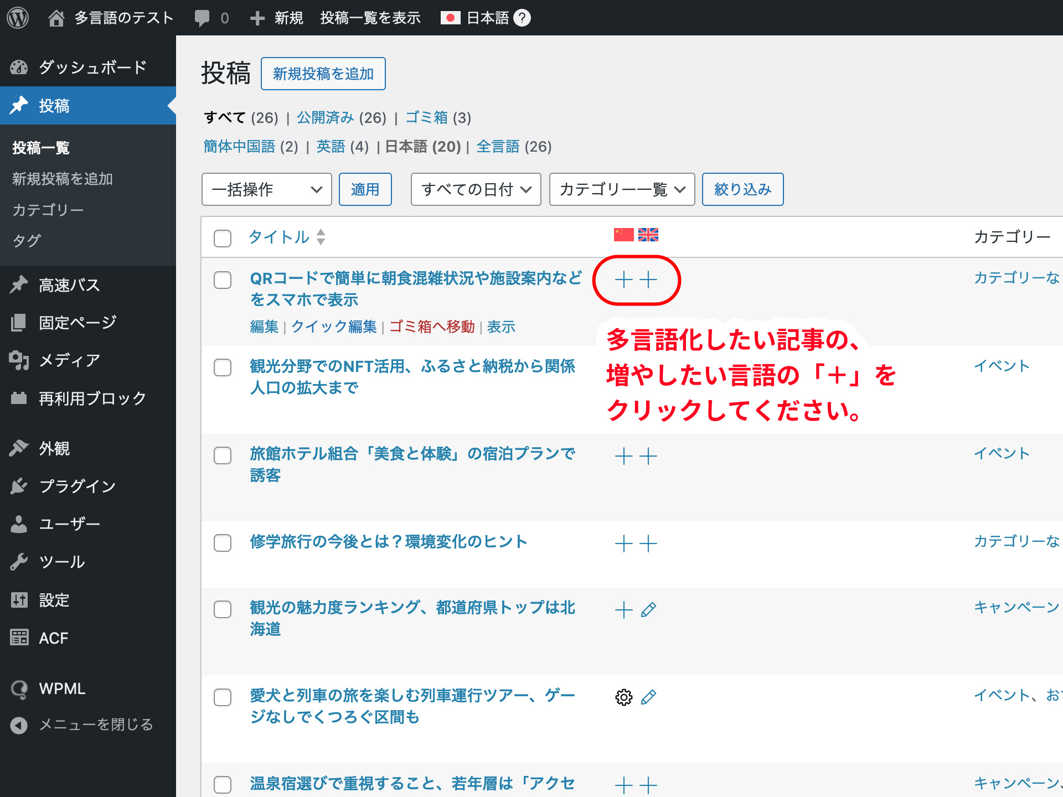Screen dimensions: 1063x797
Task: Click the pencil edit icon for 観光の魅力度ランキング
Action: 648,609
